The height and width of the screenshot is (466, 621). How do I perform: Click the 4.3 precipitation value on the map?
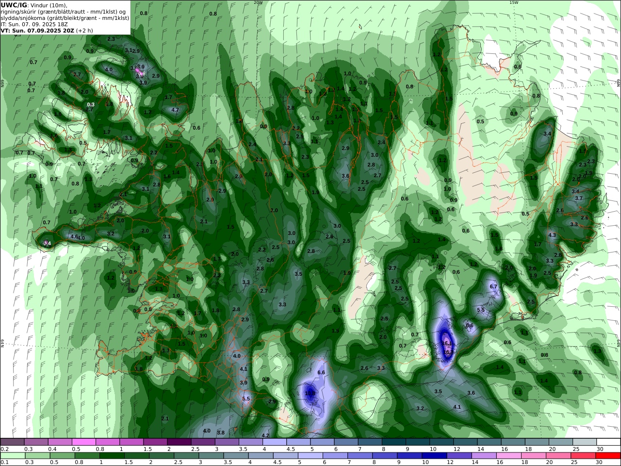[x=552, y=235]
